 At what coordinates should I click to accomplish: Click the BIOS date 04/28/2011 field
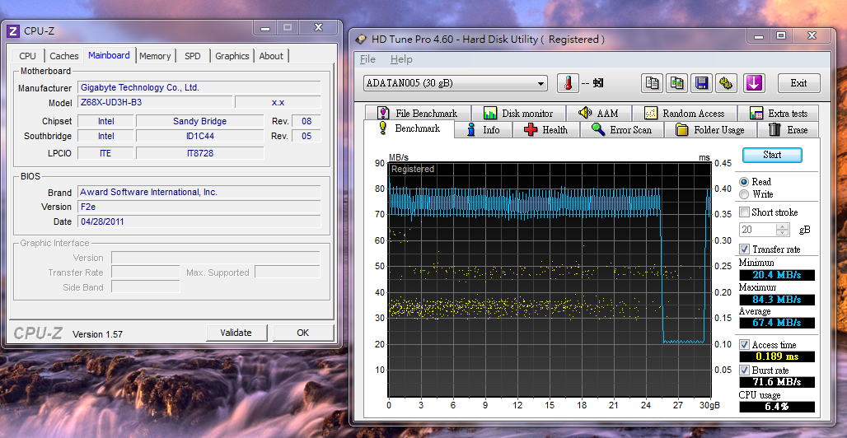pos(199,221)
